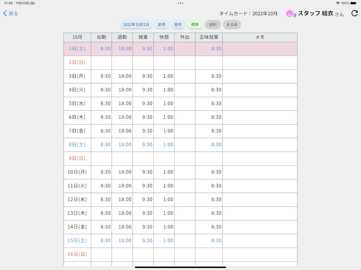Select the 正味就業 value for 8日(土)

216,144
